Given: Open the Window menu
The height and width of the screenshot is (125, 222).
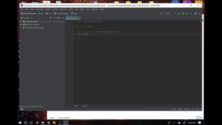Looking at the screenshot, I should click(x=95, y=9).
